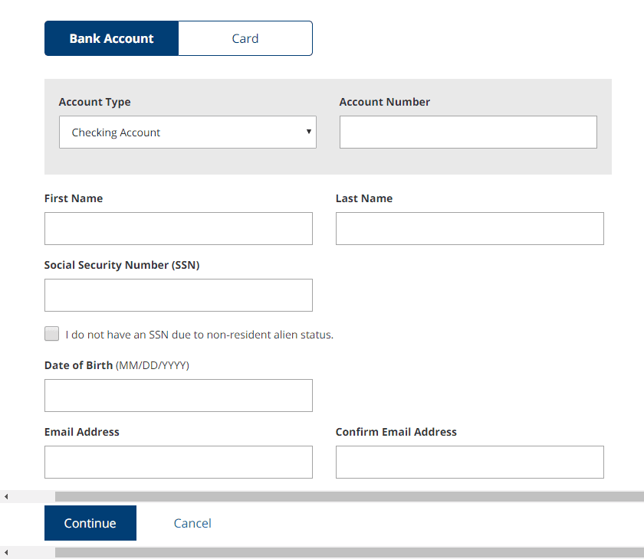
Task: Click the upper horizontal scrollbar left arrow
Action: pos(6,497)
